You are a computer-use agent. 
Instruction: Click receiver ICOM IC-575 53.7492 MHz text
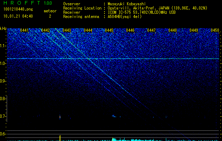(142, 12)
